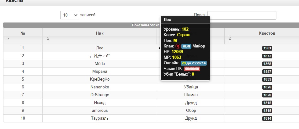Click the Шаман class cell
Viewport: 299px width, 129px height.
(190, 95)
